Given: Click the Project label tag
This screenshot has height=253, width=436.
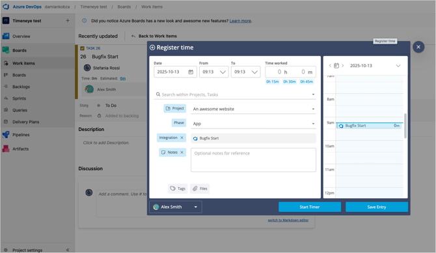Looking at the screenshot, I should [x=175, y=108].
